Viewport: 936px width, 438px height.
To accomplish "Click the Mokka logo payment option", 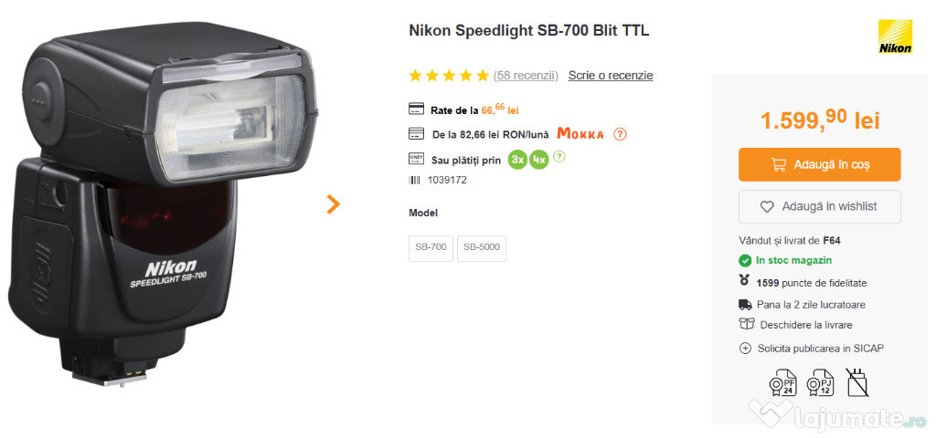I will pyautogui.click(x=580, y=134).
